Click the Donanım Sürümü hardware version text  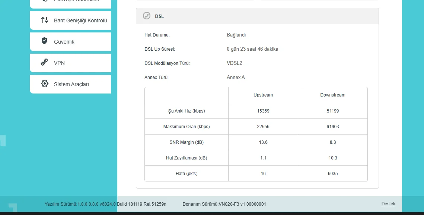point(224,204)
